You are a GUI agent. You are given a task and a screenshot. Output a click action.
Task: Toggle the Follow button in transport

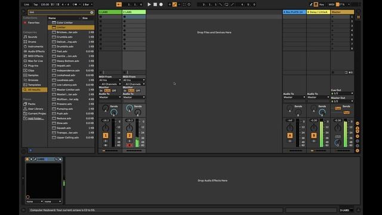pos(119,4)
